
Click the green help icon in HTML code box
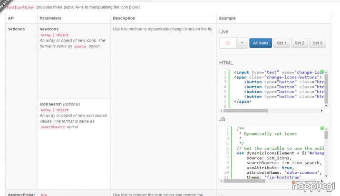tap(322, 71)
